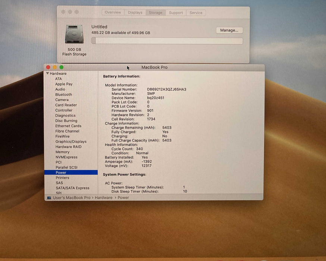Minimize the MacBook Pro window with the yellow button

[x=55, y=67]
